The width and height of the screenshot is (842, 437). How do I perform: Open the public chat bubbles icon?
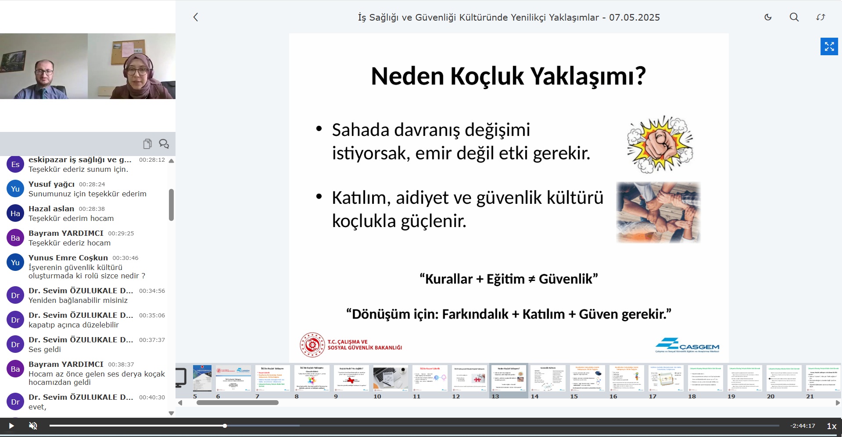click(164, 144)
